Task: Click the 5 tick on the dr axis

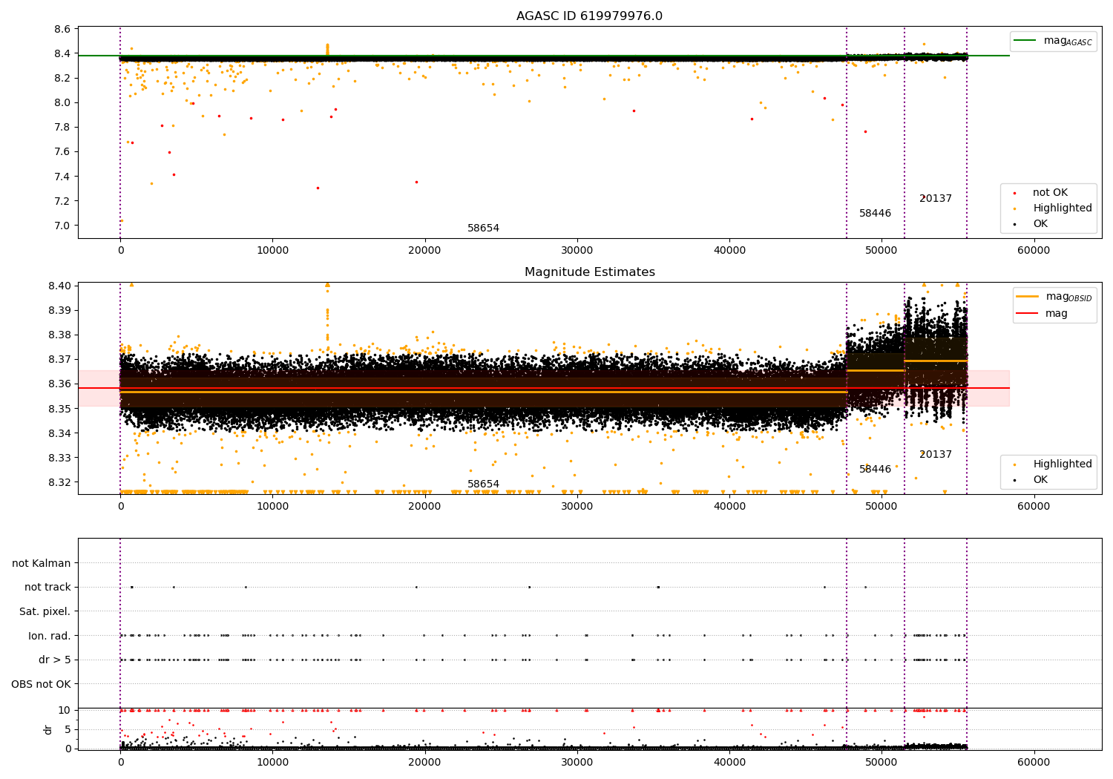Action: click(x=68, y=730)
